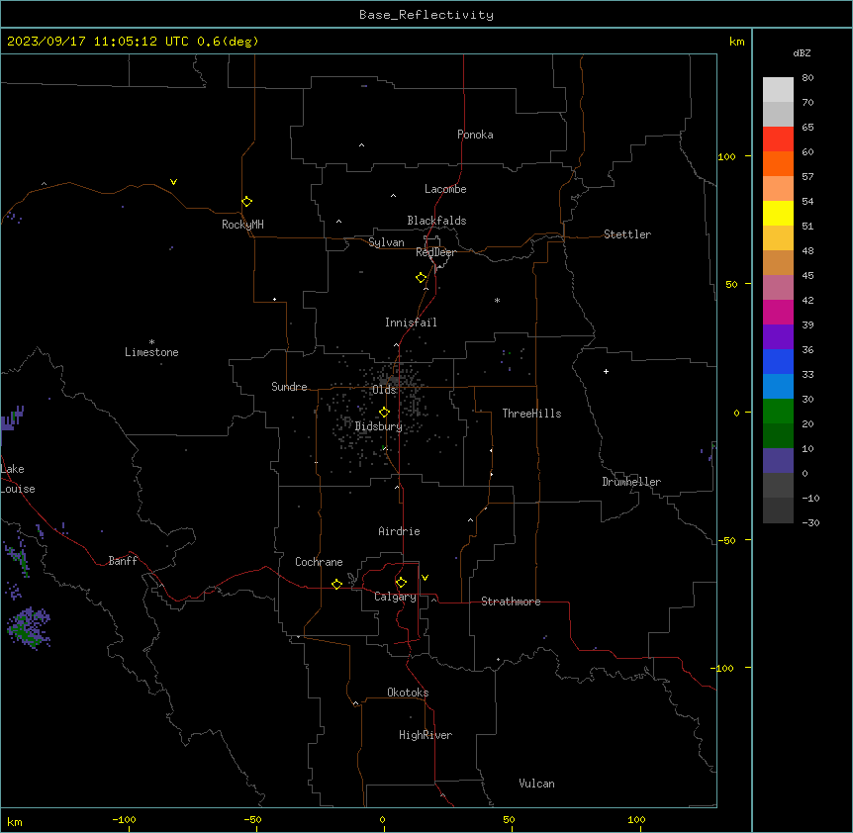Select the Sylvan label
The width and height of the screenshot is (853, 833).
(x=386, y=242)
